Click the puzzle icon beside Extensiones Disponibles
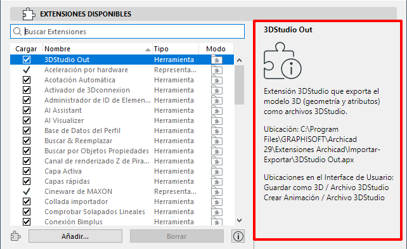This screenshot has height=249, width=407. coord(29,14)
